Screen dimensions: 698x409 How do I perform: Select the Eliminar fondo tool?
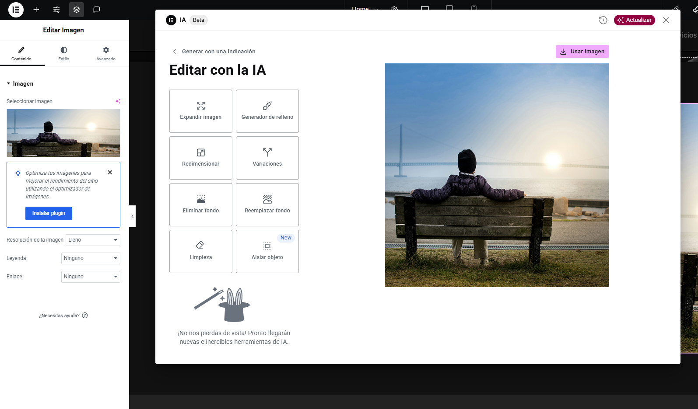pyautogui.click(x=201, y=204)
